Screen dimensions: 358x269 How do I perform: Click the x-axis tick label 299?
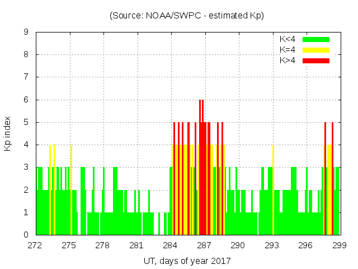point(339,245)
